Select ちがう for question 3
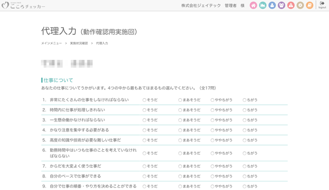 pyautogui.click(x=244, y=120)
